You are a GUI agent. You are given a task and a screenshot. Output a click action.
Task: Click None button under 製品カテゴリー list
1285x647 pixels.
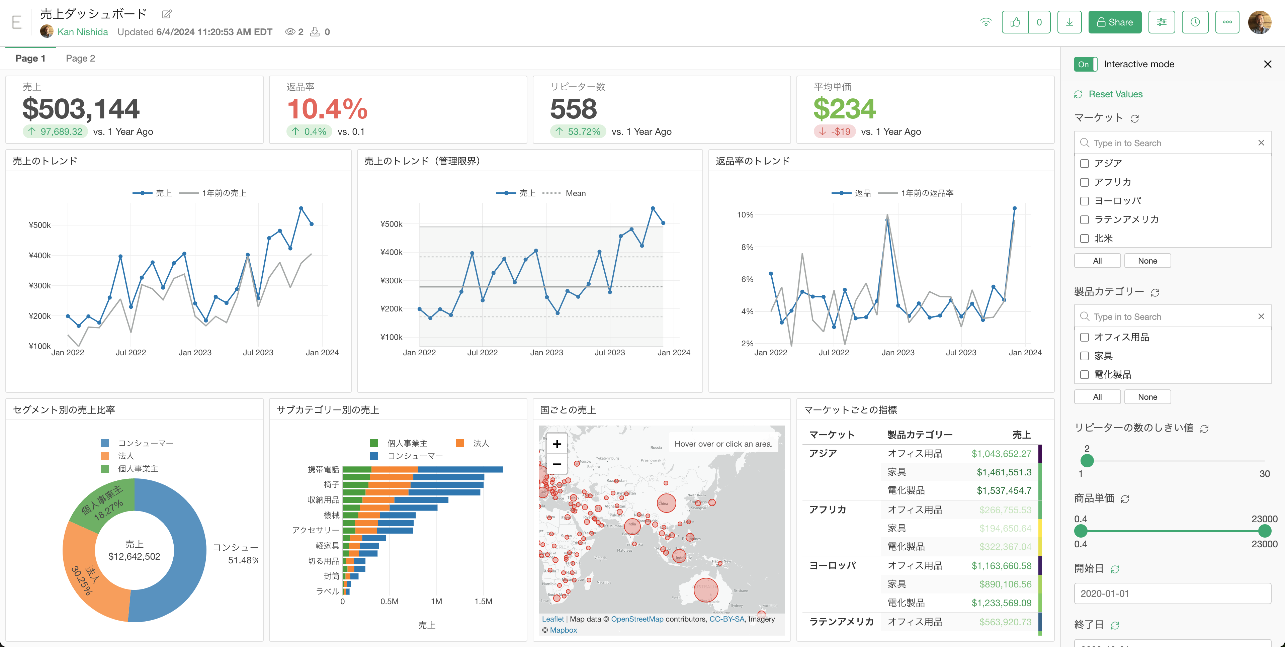coord(1147,397)
